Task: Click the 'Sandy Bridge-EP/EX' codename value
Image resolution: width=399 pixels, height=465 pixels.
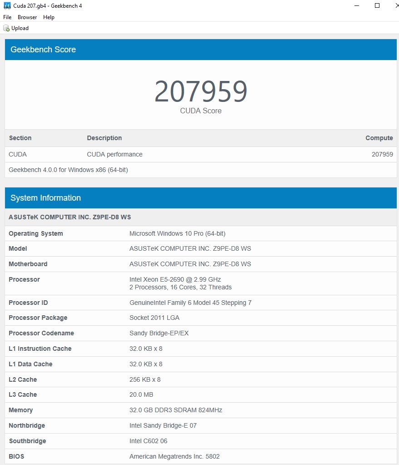Action: point(159,333)
